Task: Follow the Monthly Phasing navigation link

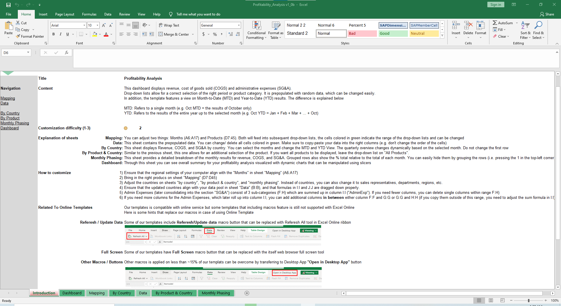Action: 15,123
